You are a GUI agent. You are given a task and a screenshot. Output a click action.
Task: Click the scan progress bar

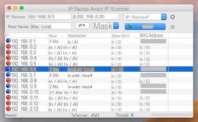tap(172, 115)
